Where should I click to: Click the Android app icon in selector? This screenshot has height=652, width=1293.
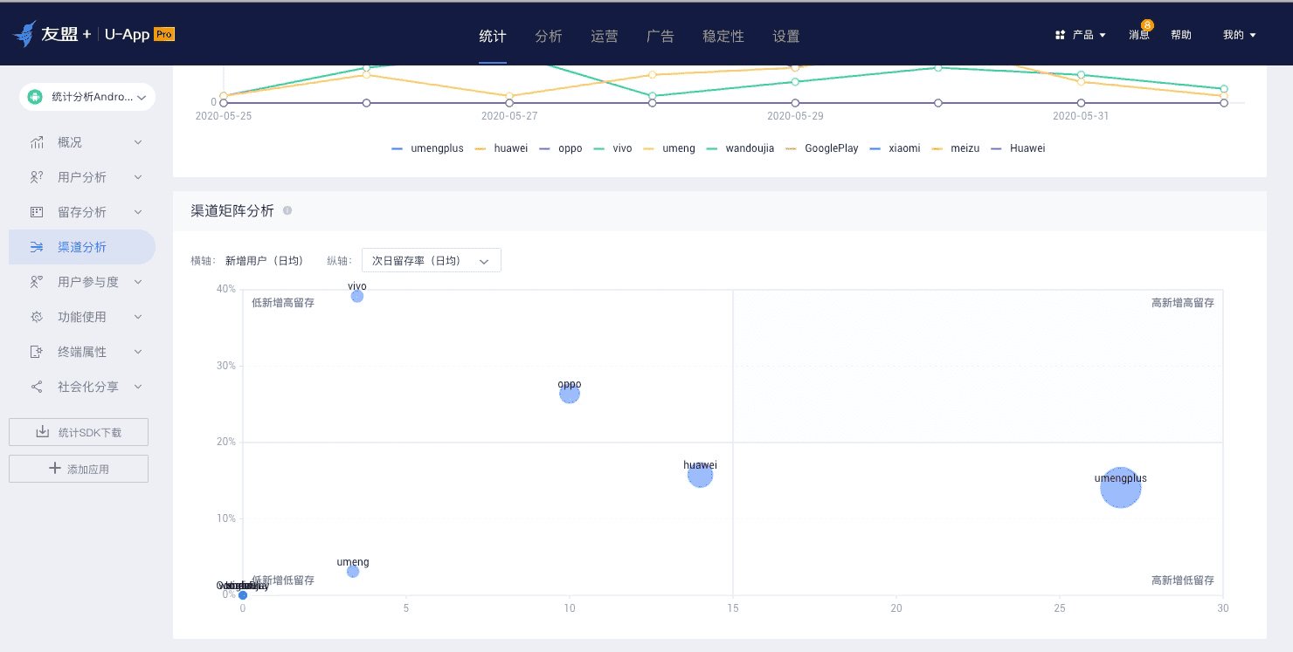click(x=36, y=97)
